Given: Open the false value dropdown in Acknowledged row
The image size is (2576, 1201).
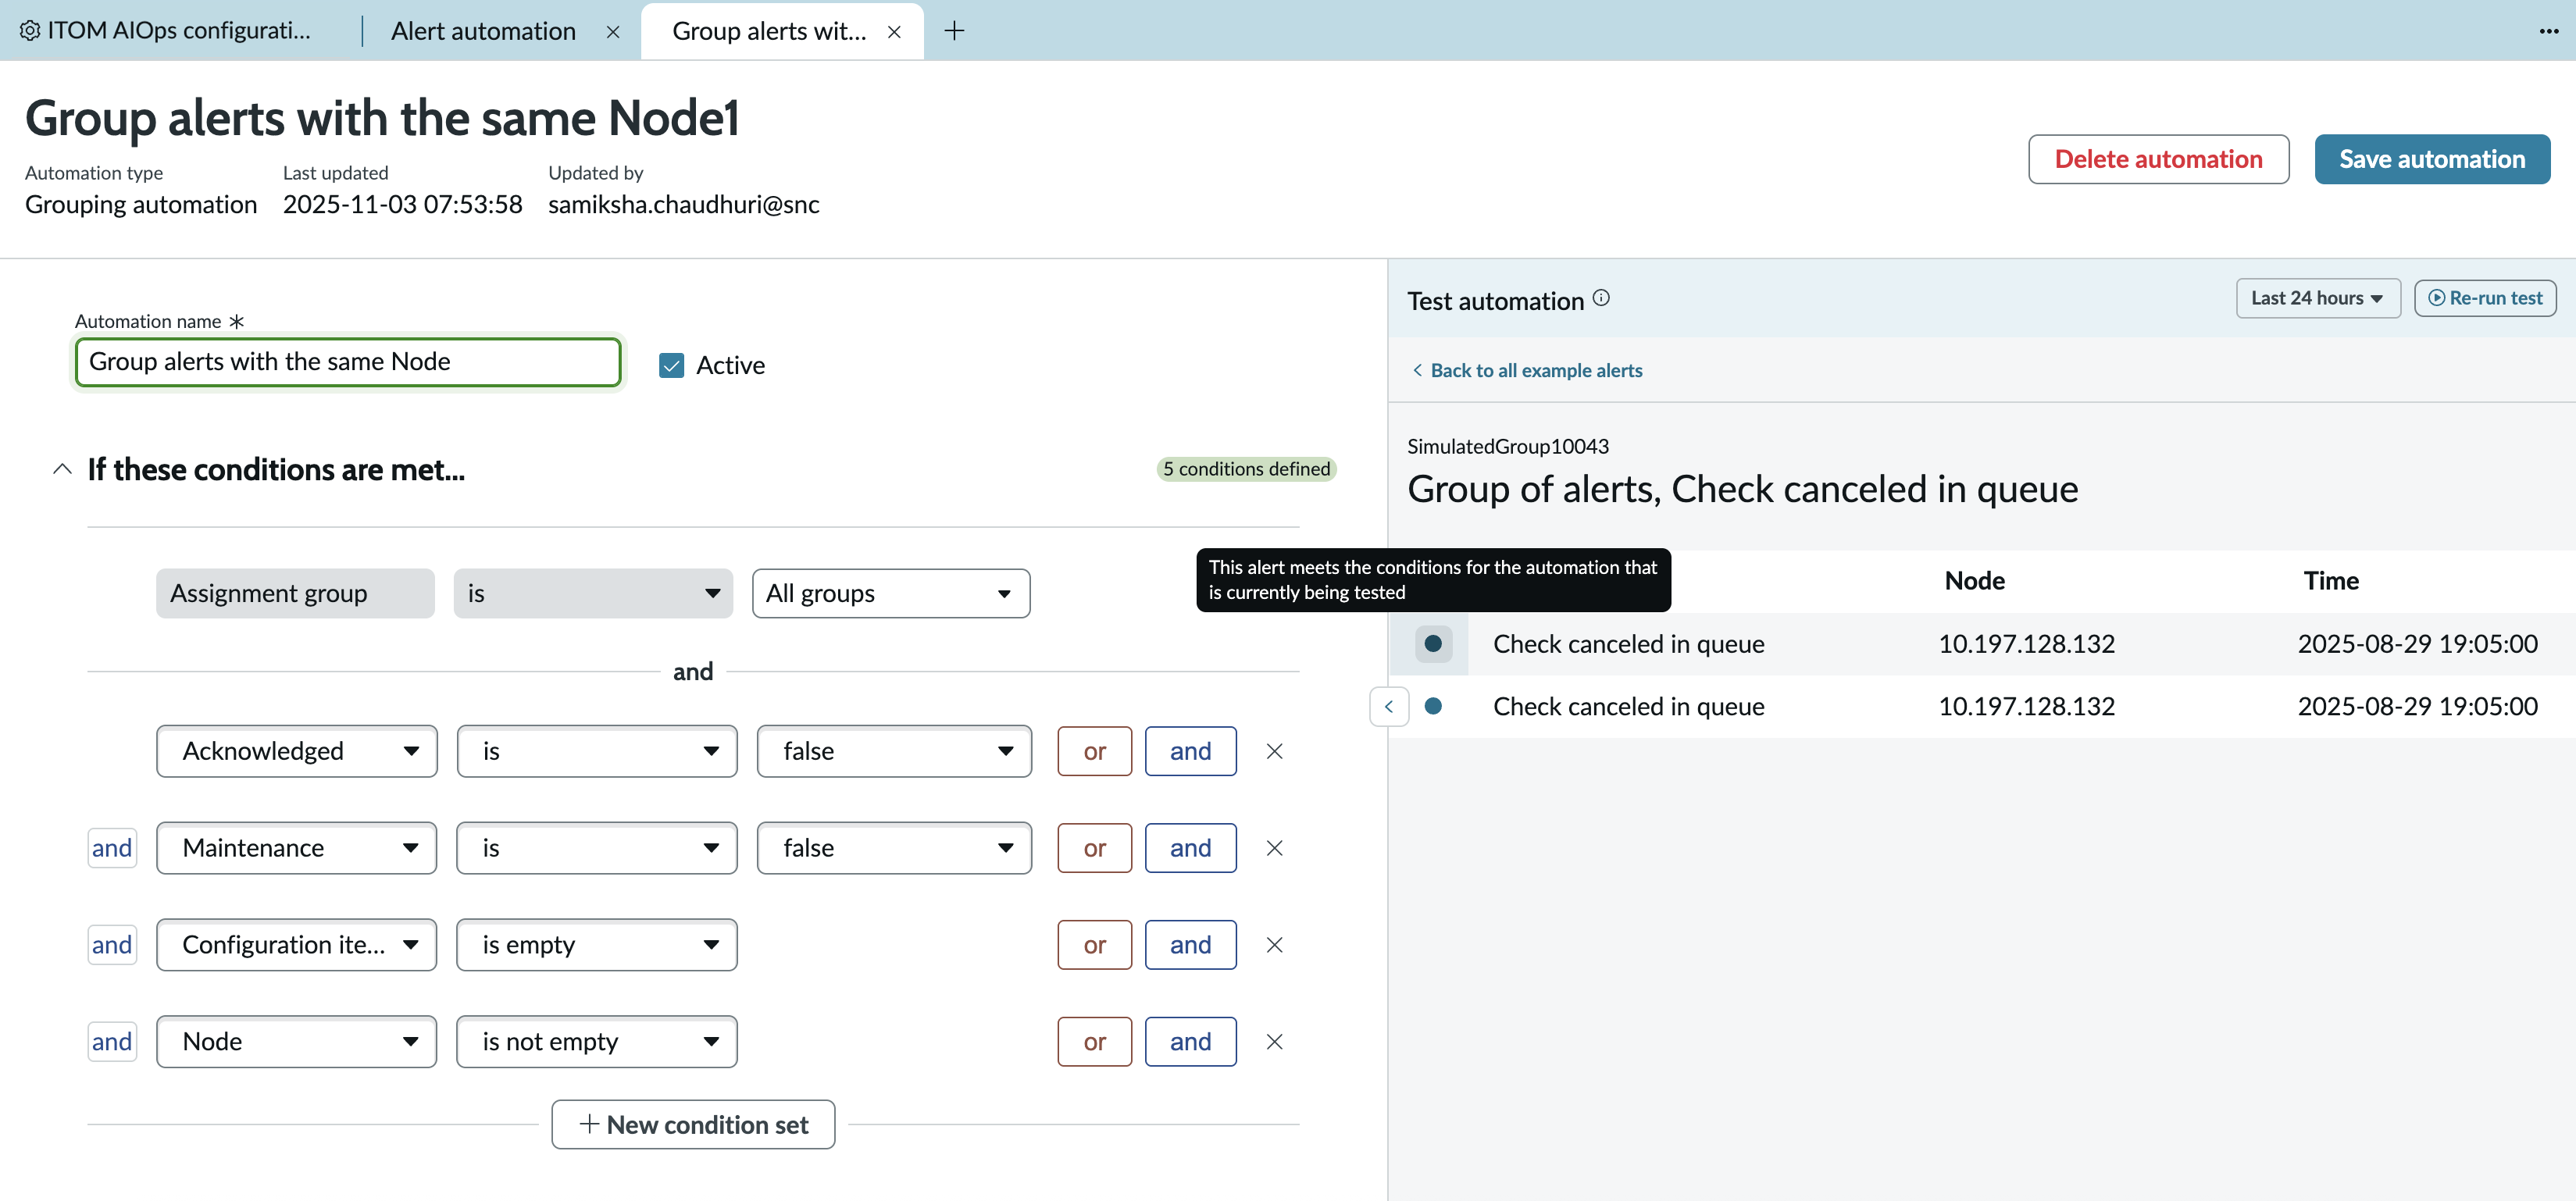Looking at the screenshot, I should pyautogui.click(x=894, y=751).
